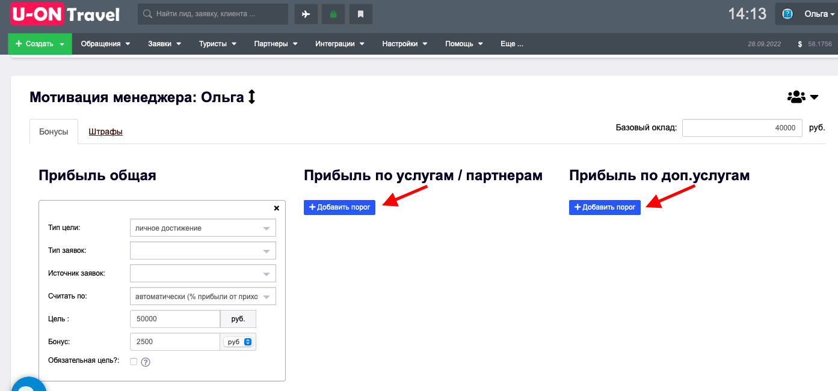The height and width of the screenshot is (391, 838).
Task: Open the Бонус currency руб selector
Action: pos(238,342)
